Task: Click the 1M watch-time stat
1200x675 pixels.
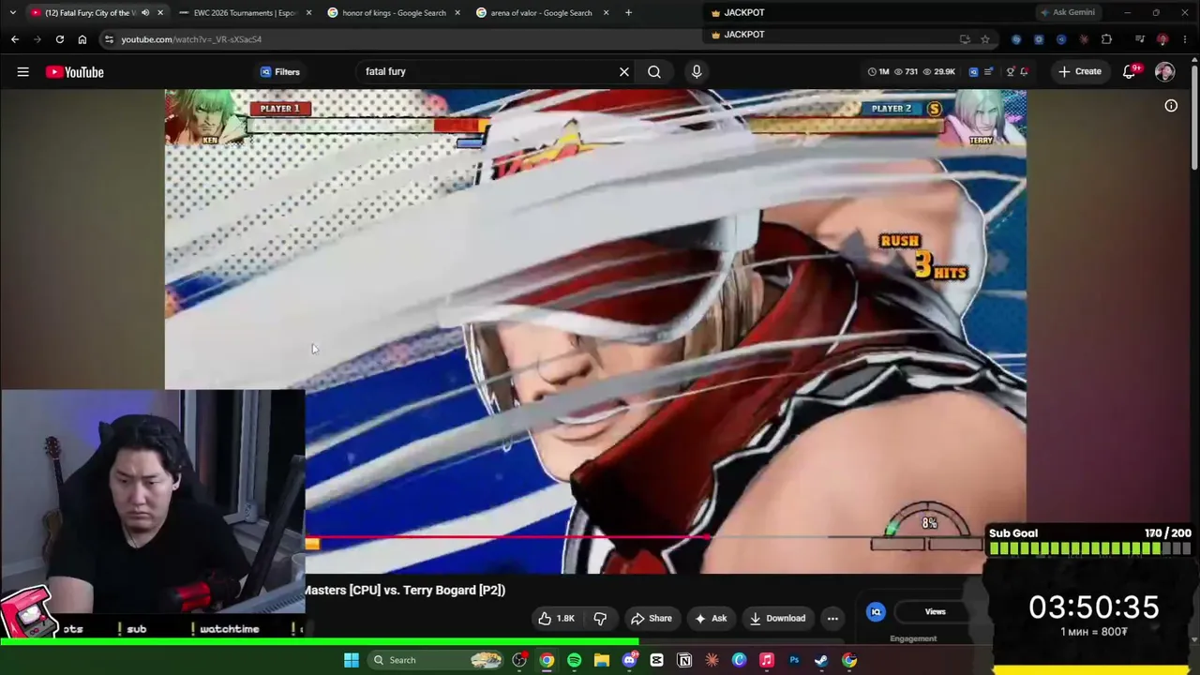Action: pos(878,71)
